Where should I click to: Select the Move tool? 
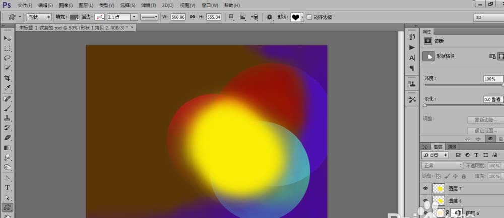pos(8,38)
